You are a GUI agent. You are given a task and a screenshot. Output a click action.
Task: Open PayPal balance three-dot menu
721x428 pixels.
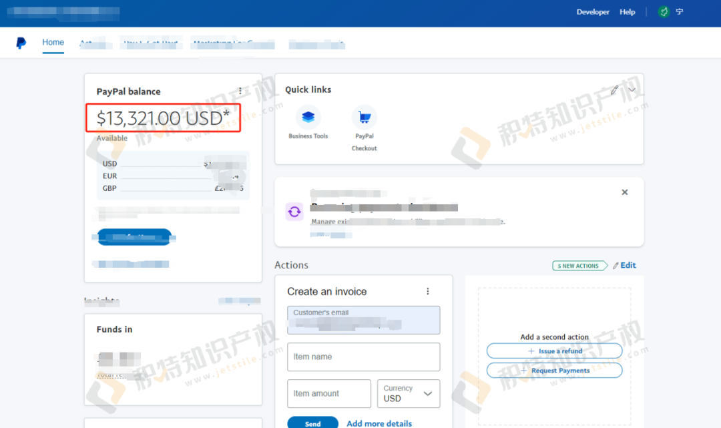tap(240, 91)
